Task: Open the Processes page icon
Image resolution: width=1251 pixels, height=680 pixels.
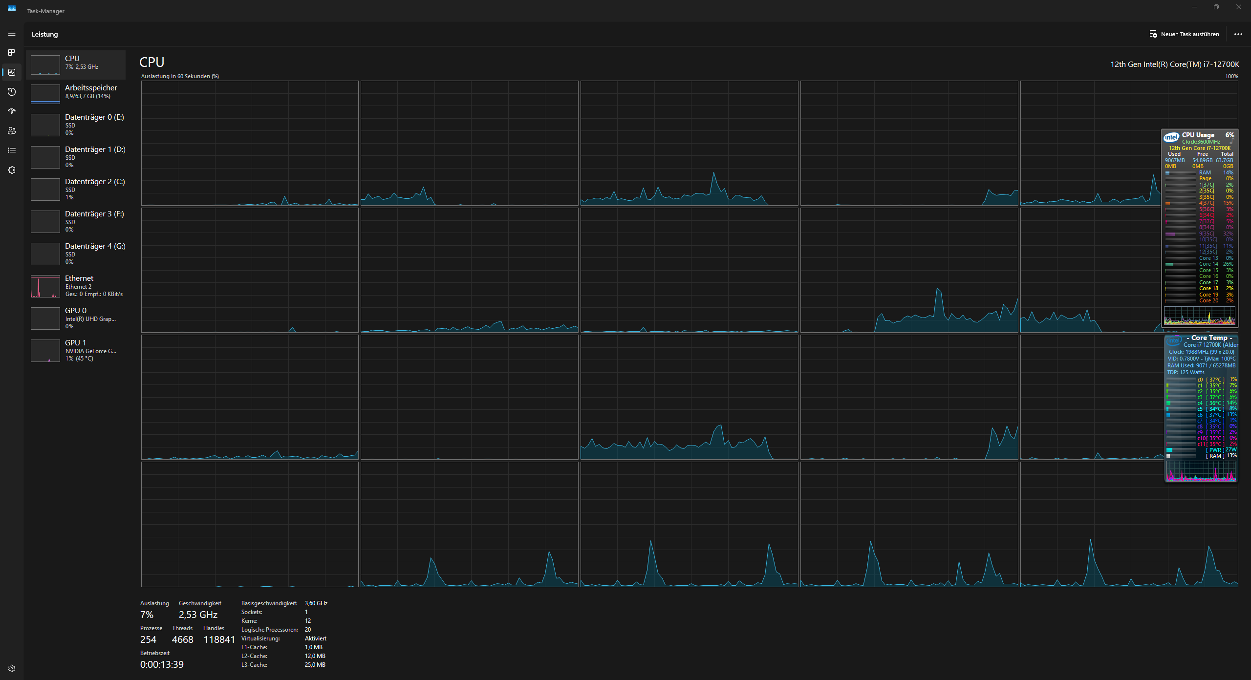Action: pyautogui.click(x=12, y=53)
